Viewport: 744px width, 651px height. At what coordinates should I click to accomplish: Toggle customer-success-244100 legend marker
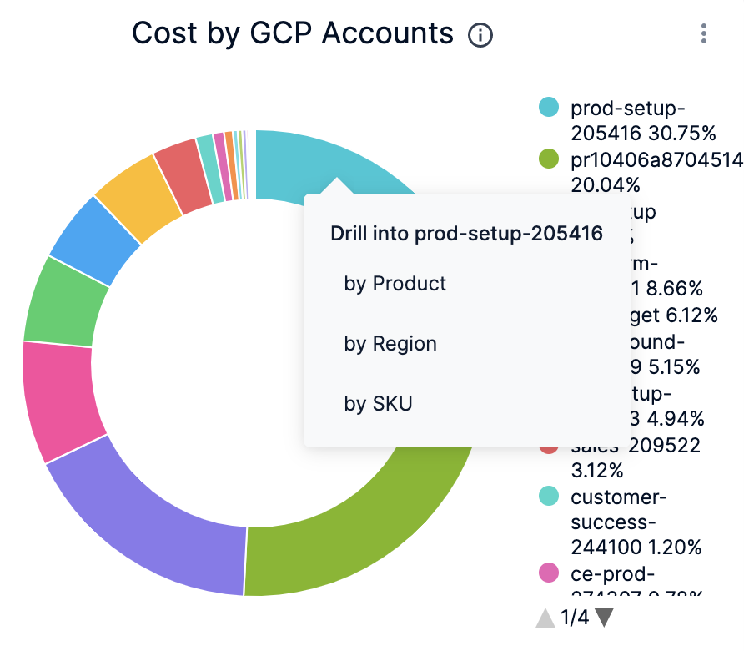548,496
